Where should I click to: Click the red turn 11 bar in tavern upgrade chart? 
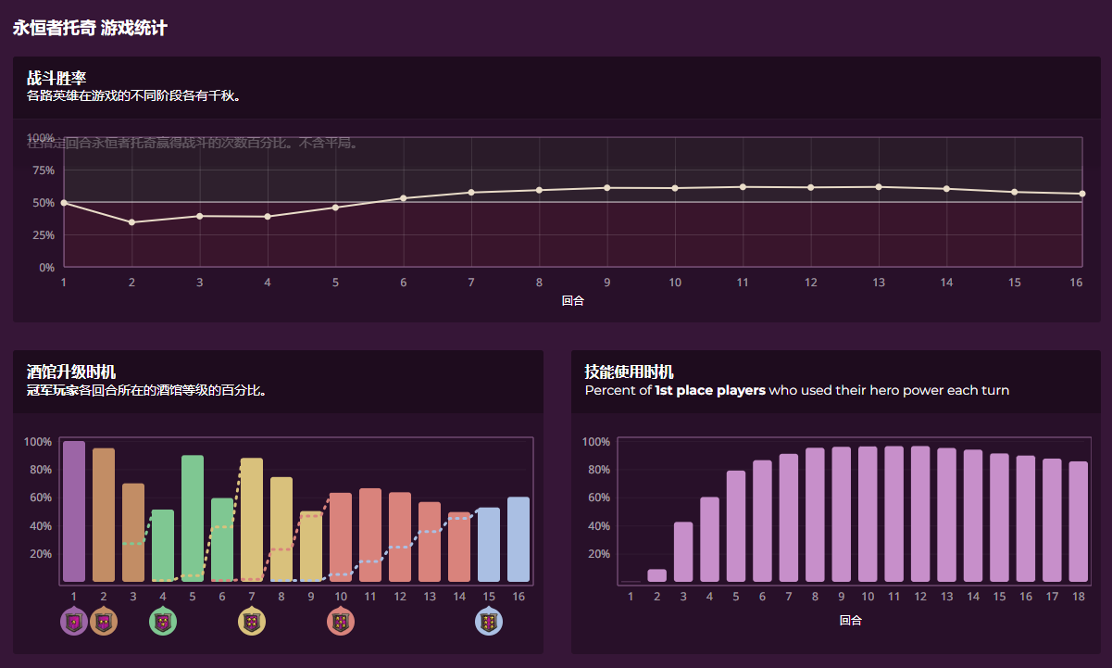coord(370,536)
